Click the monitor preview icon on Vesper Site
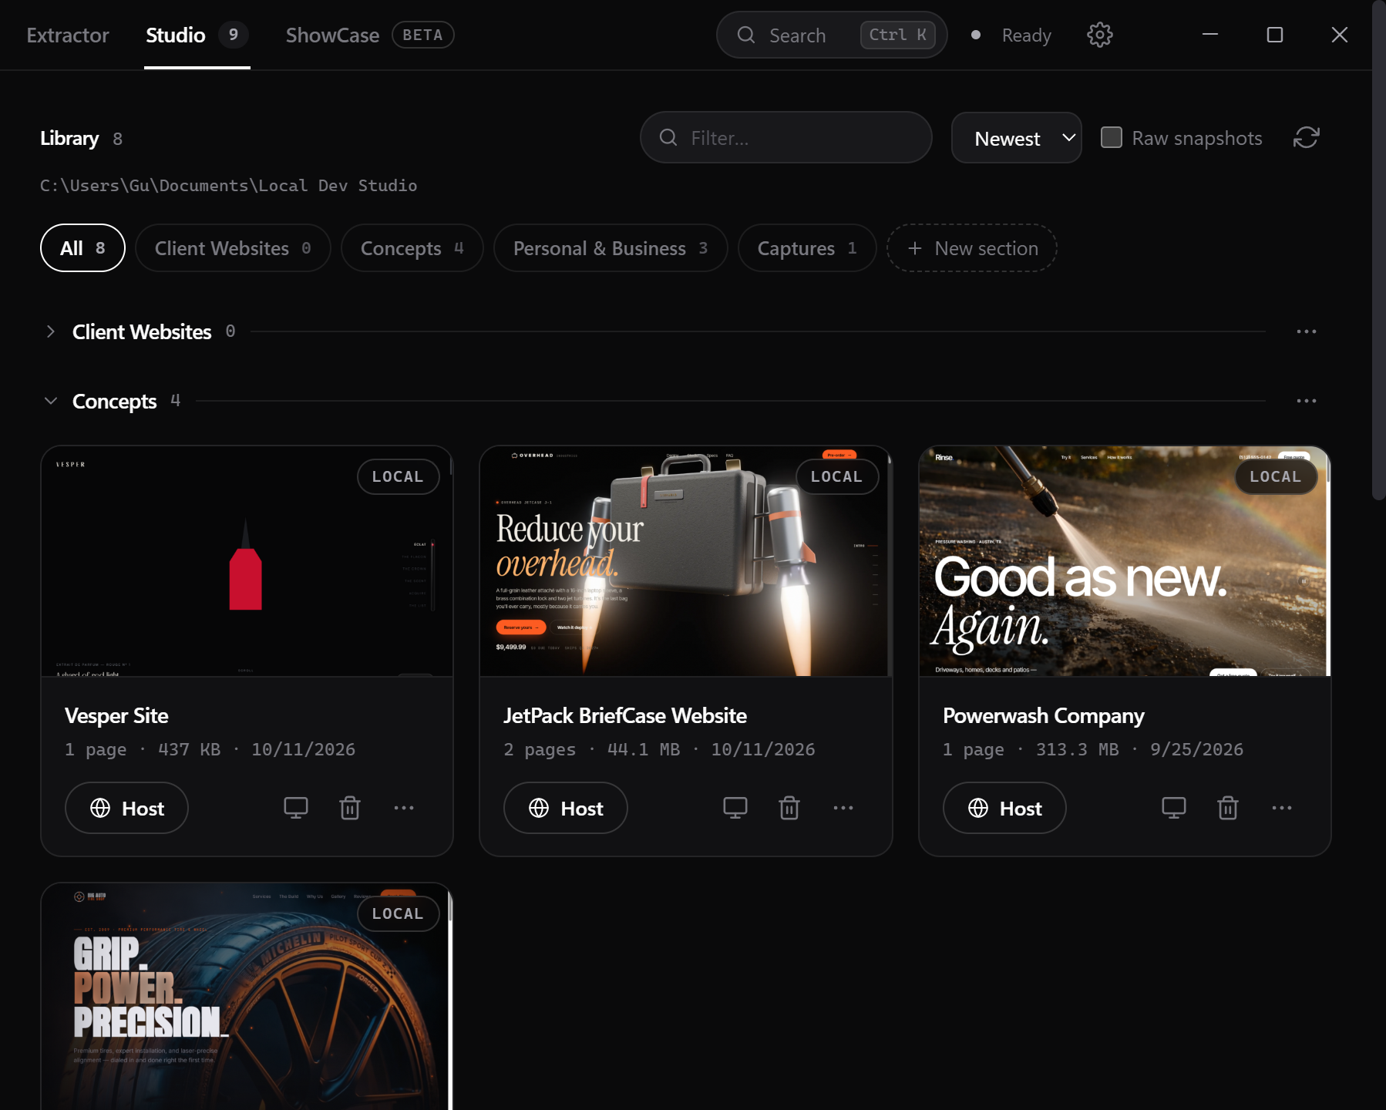 point(296,808)
